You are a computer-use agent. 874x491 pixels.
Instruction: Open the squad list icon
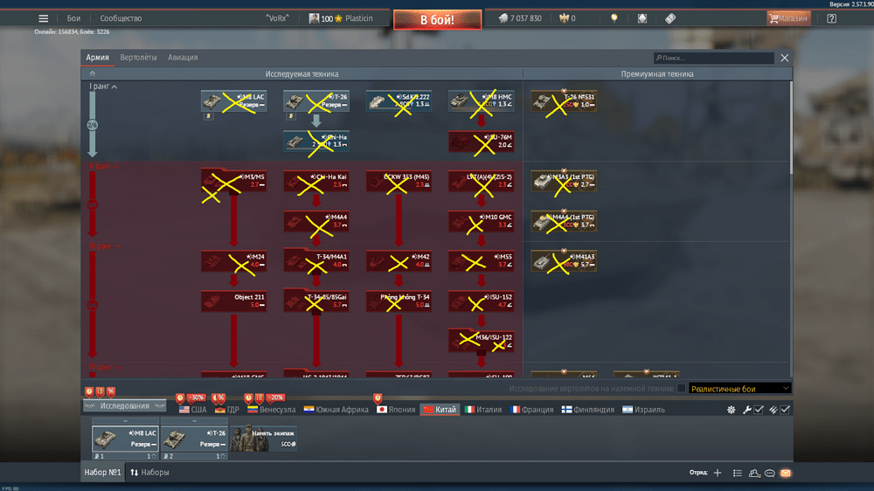point(738,473)
